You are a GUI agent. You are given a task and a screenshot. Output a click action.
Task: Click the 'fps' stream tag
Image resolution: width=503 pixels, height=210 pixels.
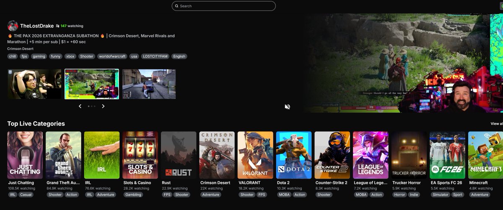(x=24, y=56)
